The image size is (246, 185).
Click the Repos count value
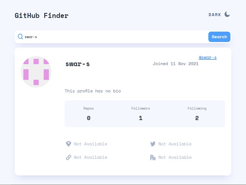(89, 118)
